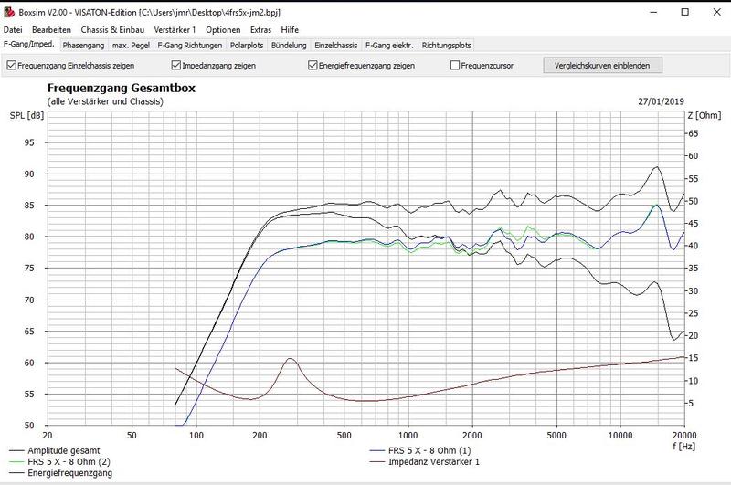Uncheck Impedanzgang zeigen
Viewport: 731px width, 485px height.
177,66
